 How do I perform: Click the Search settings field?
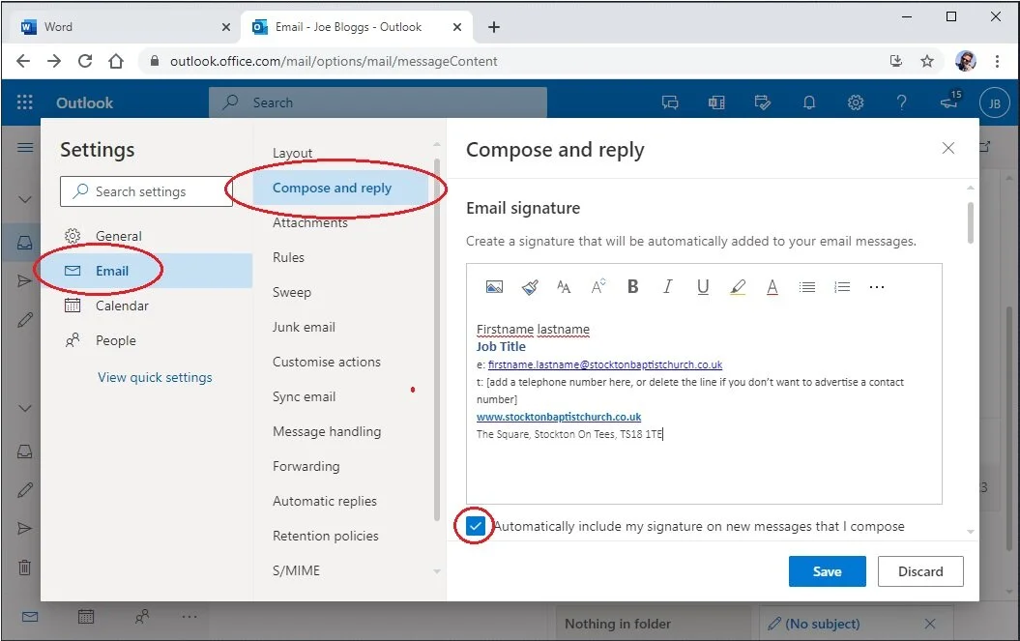tap(146, 191)
